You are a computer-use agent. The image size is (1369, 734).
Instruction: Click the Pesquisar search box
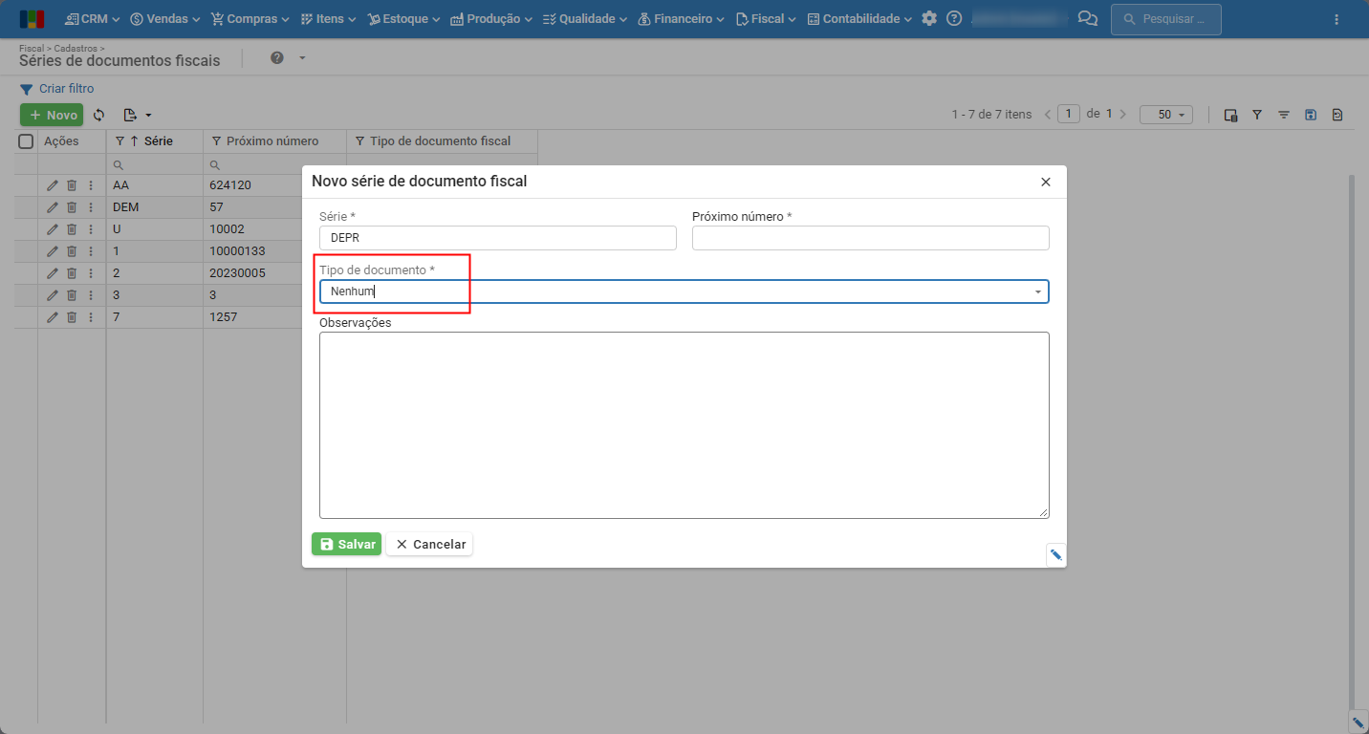pos(1166,19)
